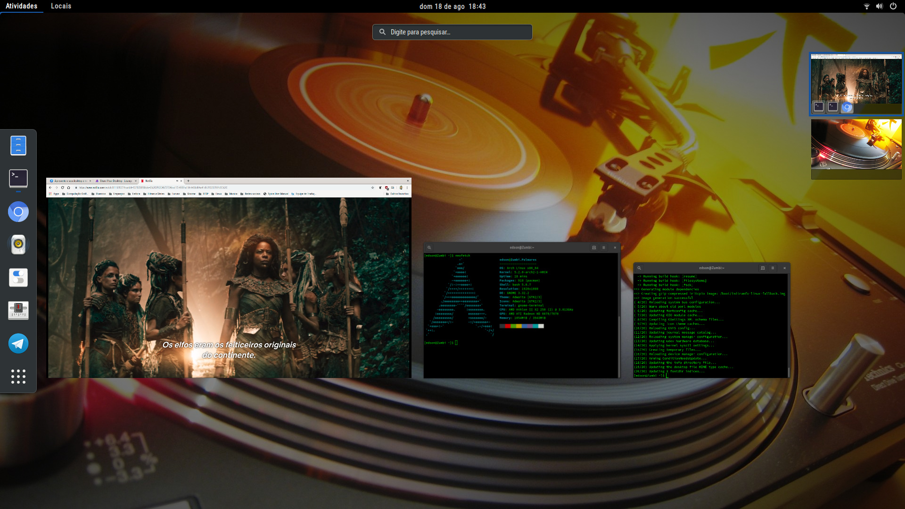This screenshot has height=509, width=905.
Task: Open the clock and calendar at top
Action: point(452,6)
